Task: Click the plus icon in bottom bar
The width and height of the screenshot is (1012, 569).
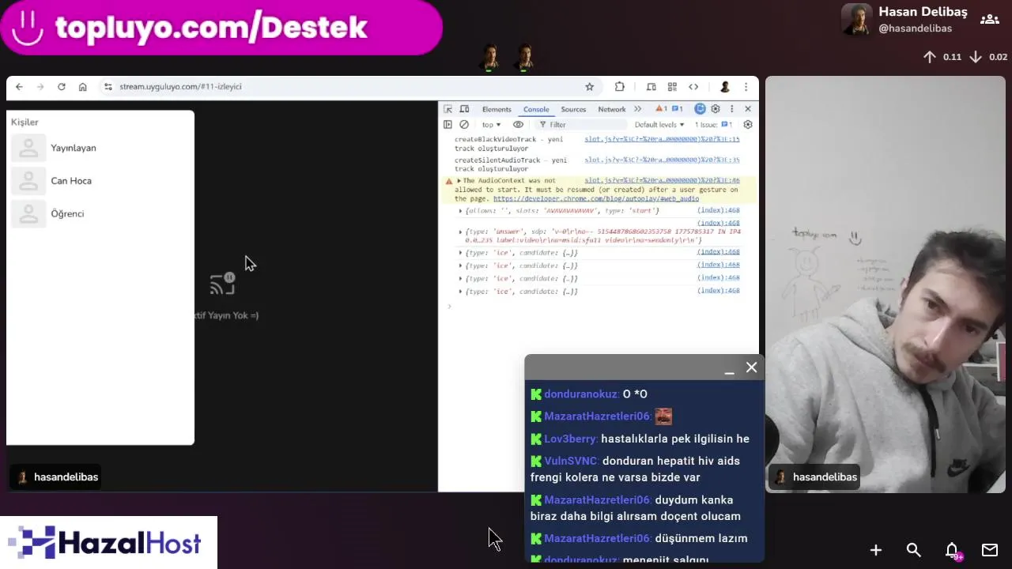Action: [876, 550]
